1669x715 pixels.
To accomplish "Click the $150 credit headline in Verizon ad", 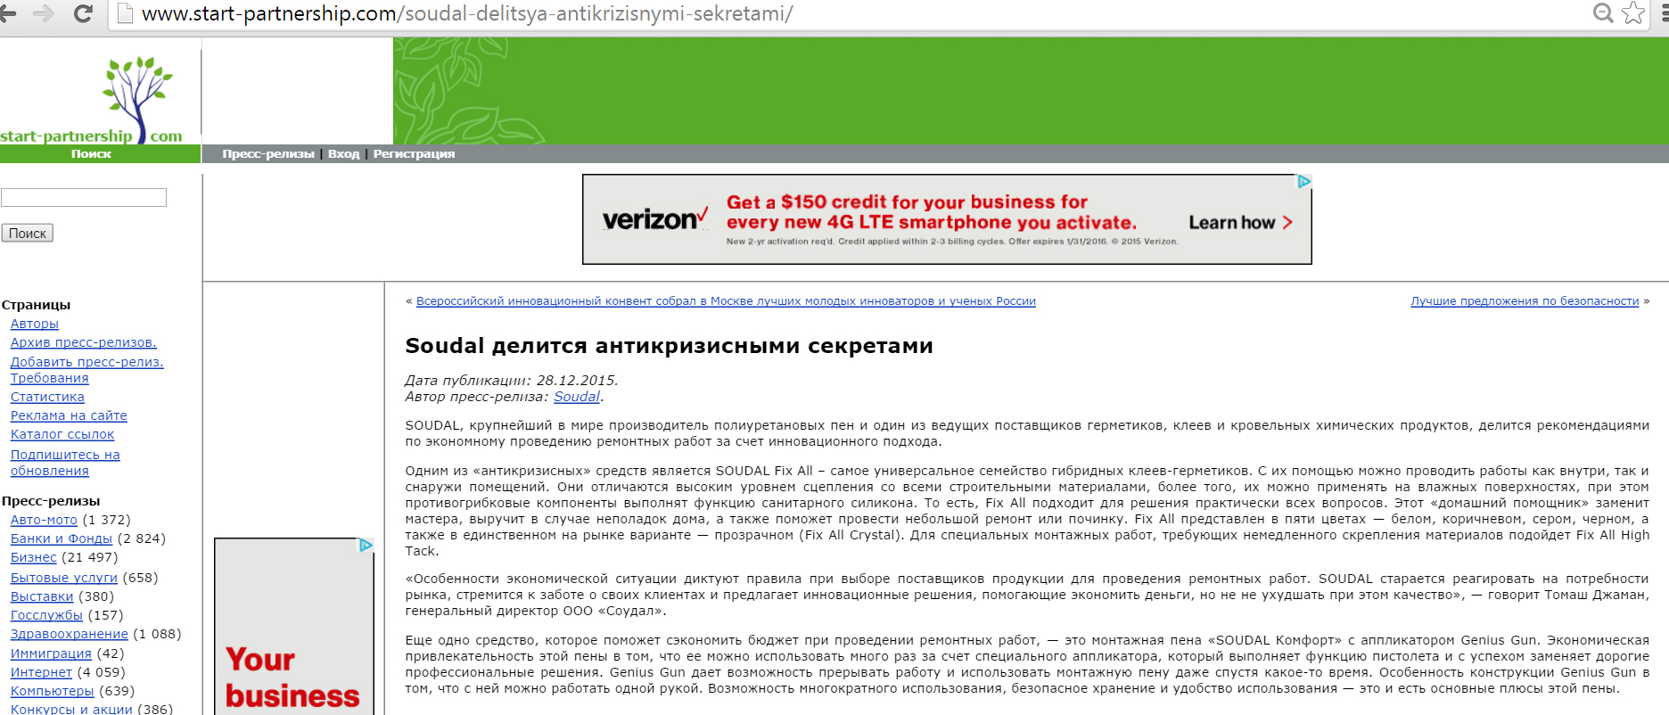I will (x=931, y=212).
